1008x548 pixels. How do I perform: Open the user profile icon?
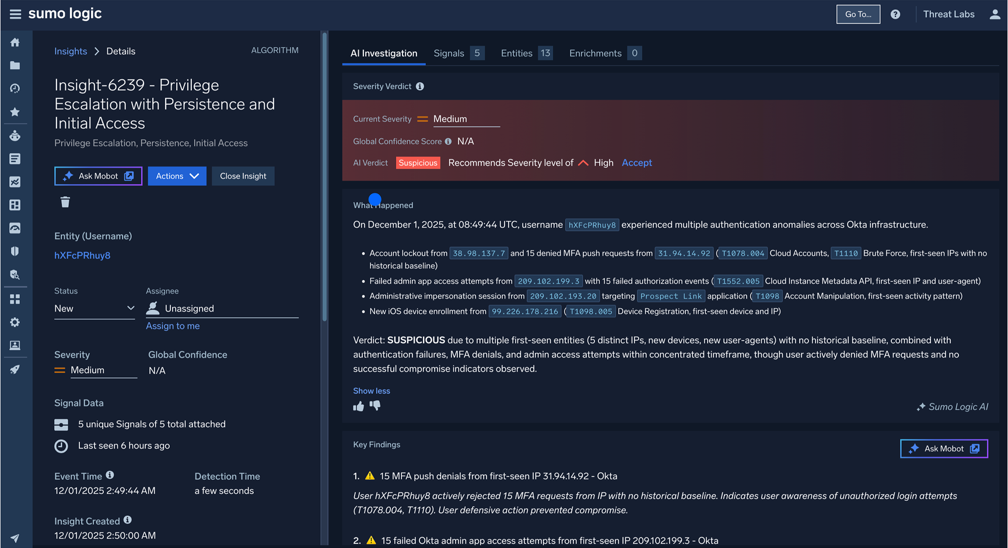995,14
